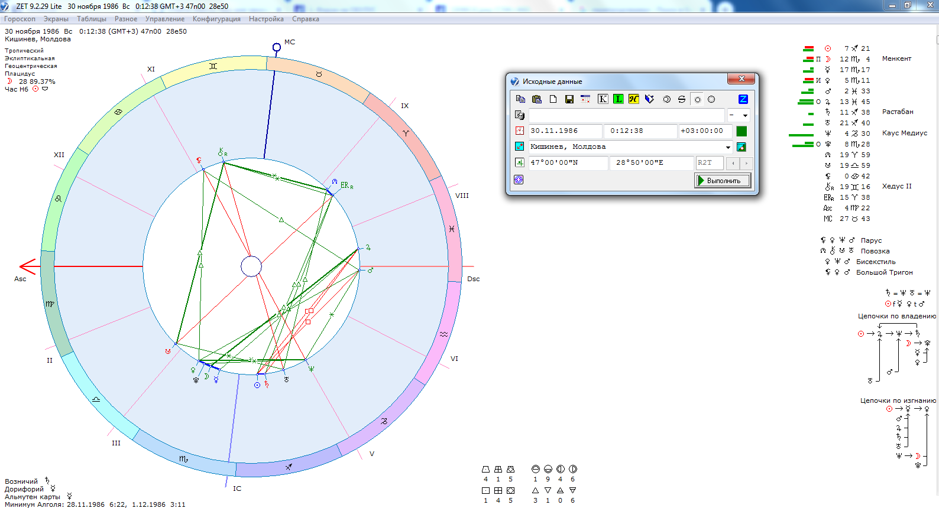Click the IC label at chart bottom

pos(237,489)
